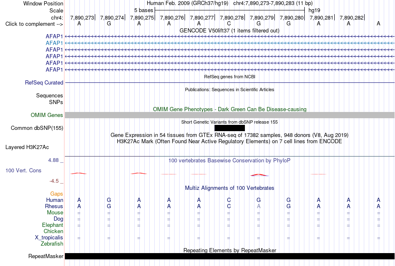The height and width of the screenshot is (266, 395).
Task: Click the Chicken species label
Action: point(53,231)
